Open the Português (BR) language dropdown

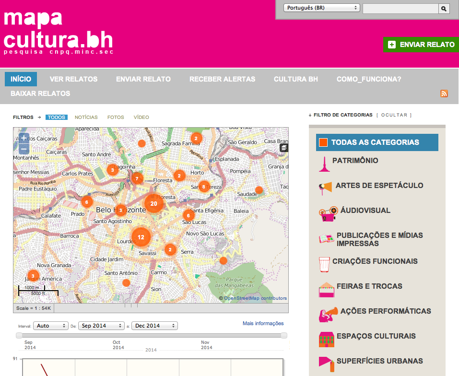321,8
